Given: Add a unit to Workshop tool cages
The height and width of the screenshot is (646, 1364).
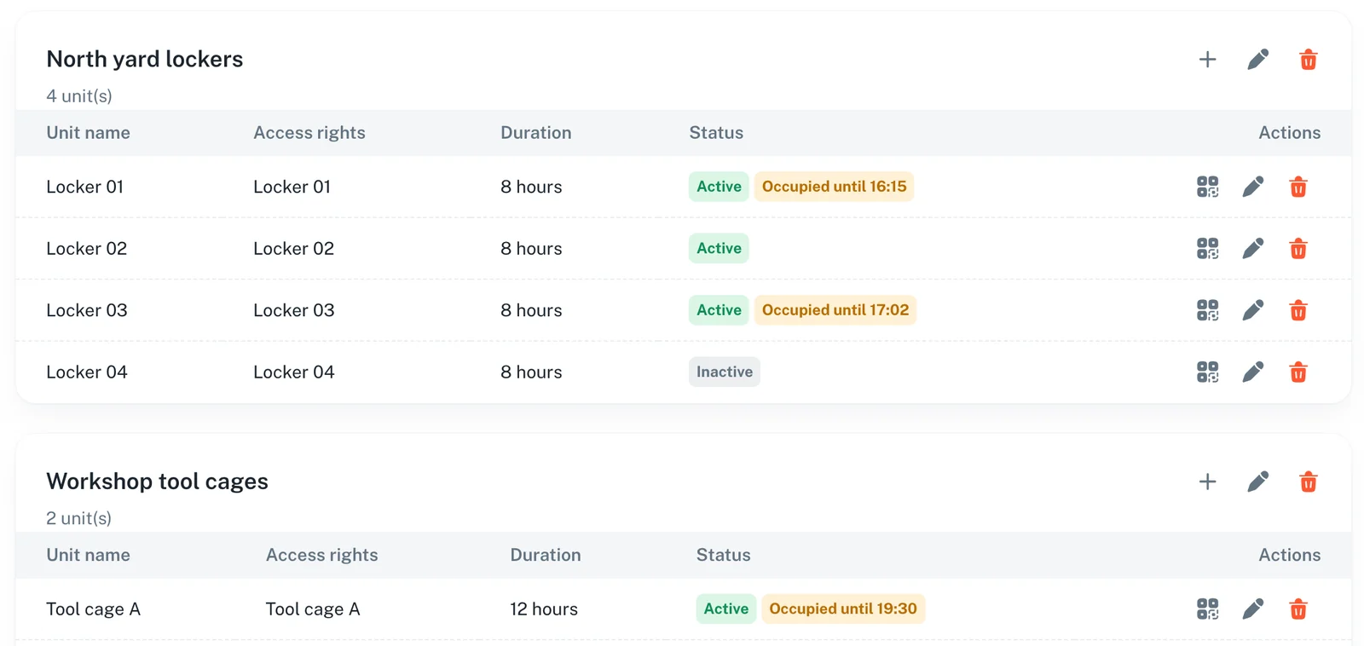Looking at the screenshot, I should coord(1207,482).
